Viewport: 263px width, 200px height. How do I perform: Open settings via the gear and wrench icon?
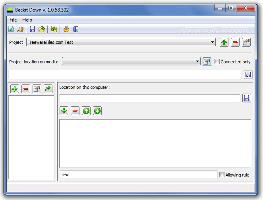pyautogui.click(x=66, y=29)
